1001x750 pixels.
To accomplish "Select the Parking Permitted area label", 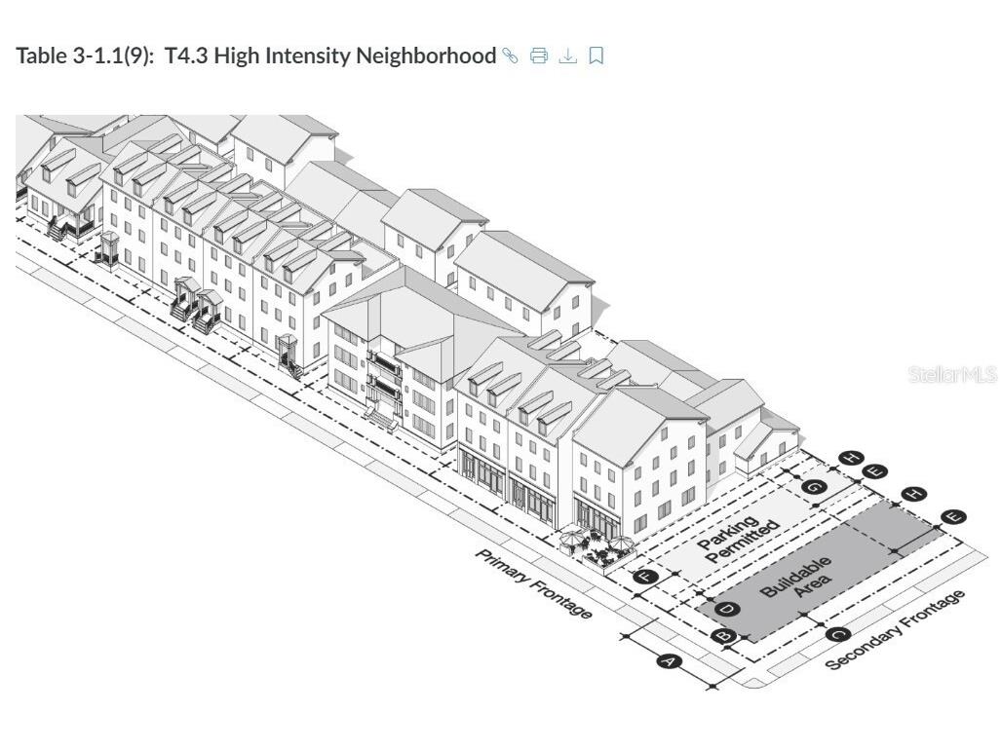I will (739, 534).
